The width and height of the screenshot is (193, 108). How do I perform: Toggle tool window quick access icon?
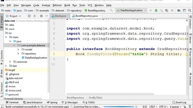tap(2, 107)
